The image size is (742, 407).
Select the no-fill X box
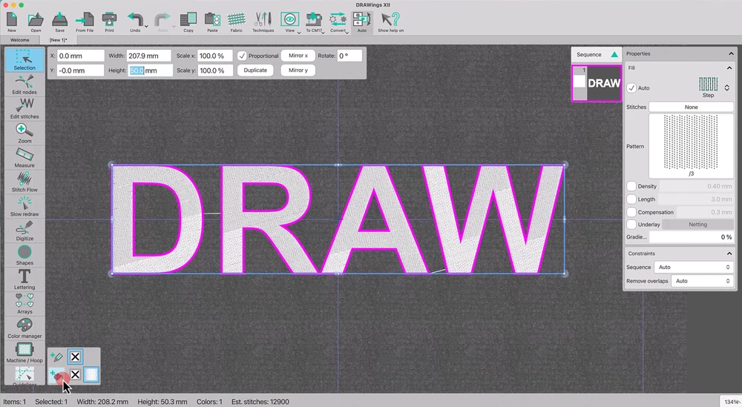pyautogui.click(x=75, y=375)
